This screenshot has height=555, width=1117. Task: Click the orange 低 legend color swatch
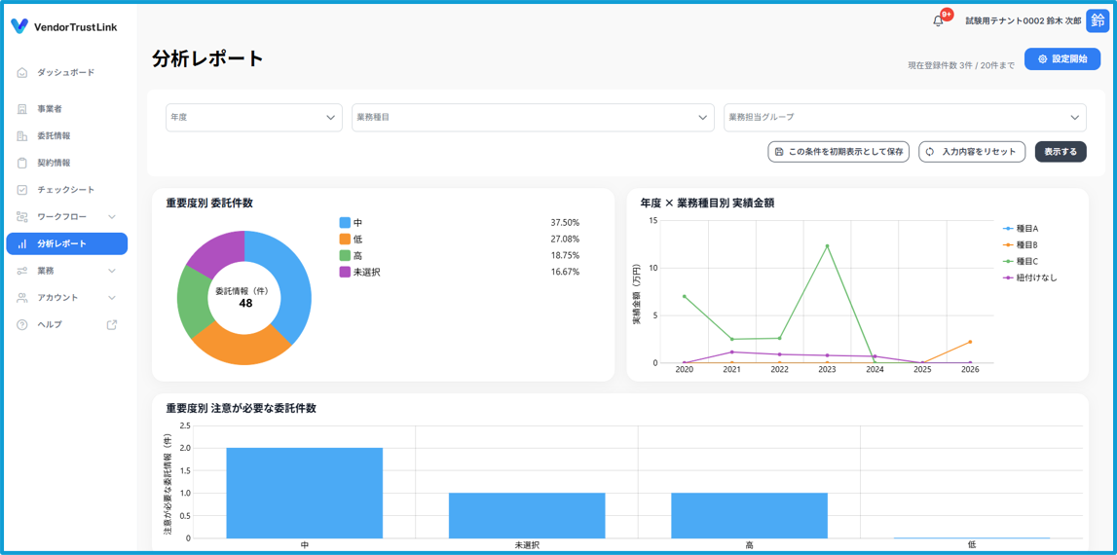[x=345, y=240]
